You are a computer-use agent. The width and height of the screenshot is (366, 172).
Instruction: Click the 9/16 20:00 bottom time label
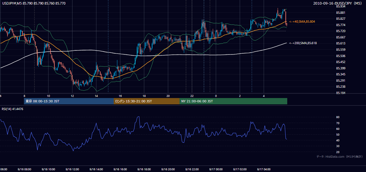[168, 169]
